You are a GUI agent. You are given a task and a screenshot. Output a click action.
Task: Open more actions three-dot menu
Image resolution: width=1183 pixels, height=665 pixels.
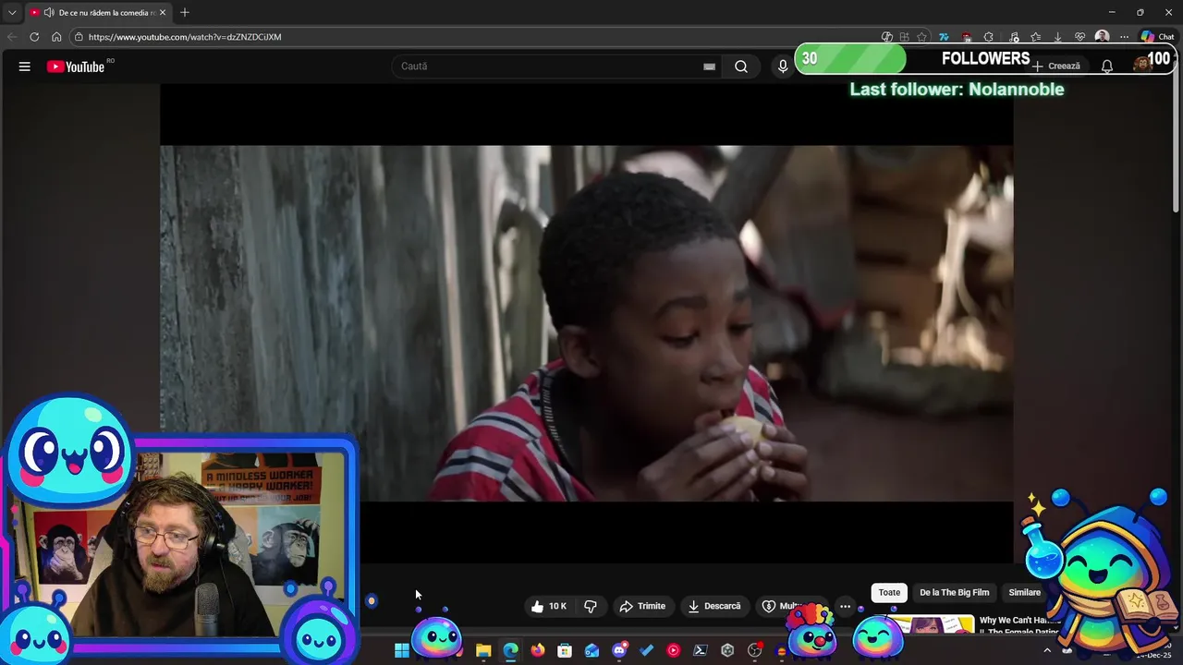coord(845,606)
